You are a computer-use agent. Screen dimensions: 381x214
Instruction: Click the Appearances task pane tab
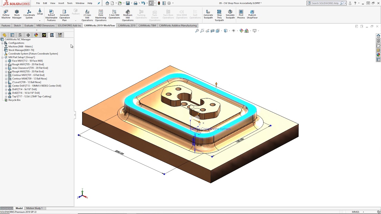378,55
